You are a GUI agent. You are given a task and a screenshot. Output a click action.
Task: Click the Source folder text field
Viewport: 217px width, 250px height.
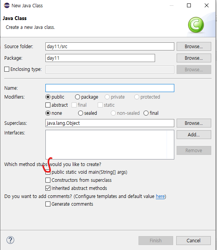110,46
